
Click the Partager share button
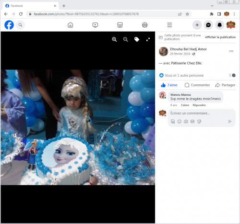pos(225,85)
